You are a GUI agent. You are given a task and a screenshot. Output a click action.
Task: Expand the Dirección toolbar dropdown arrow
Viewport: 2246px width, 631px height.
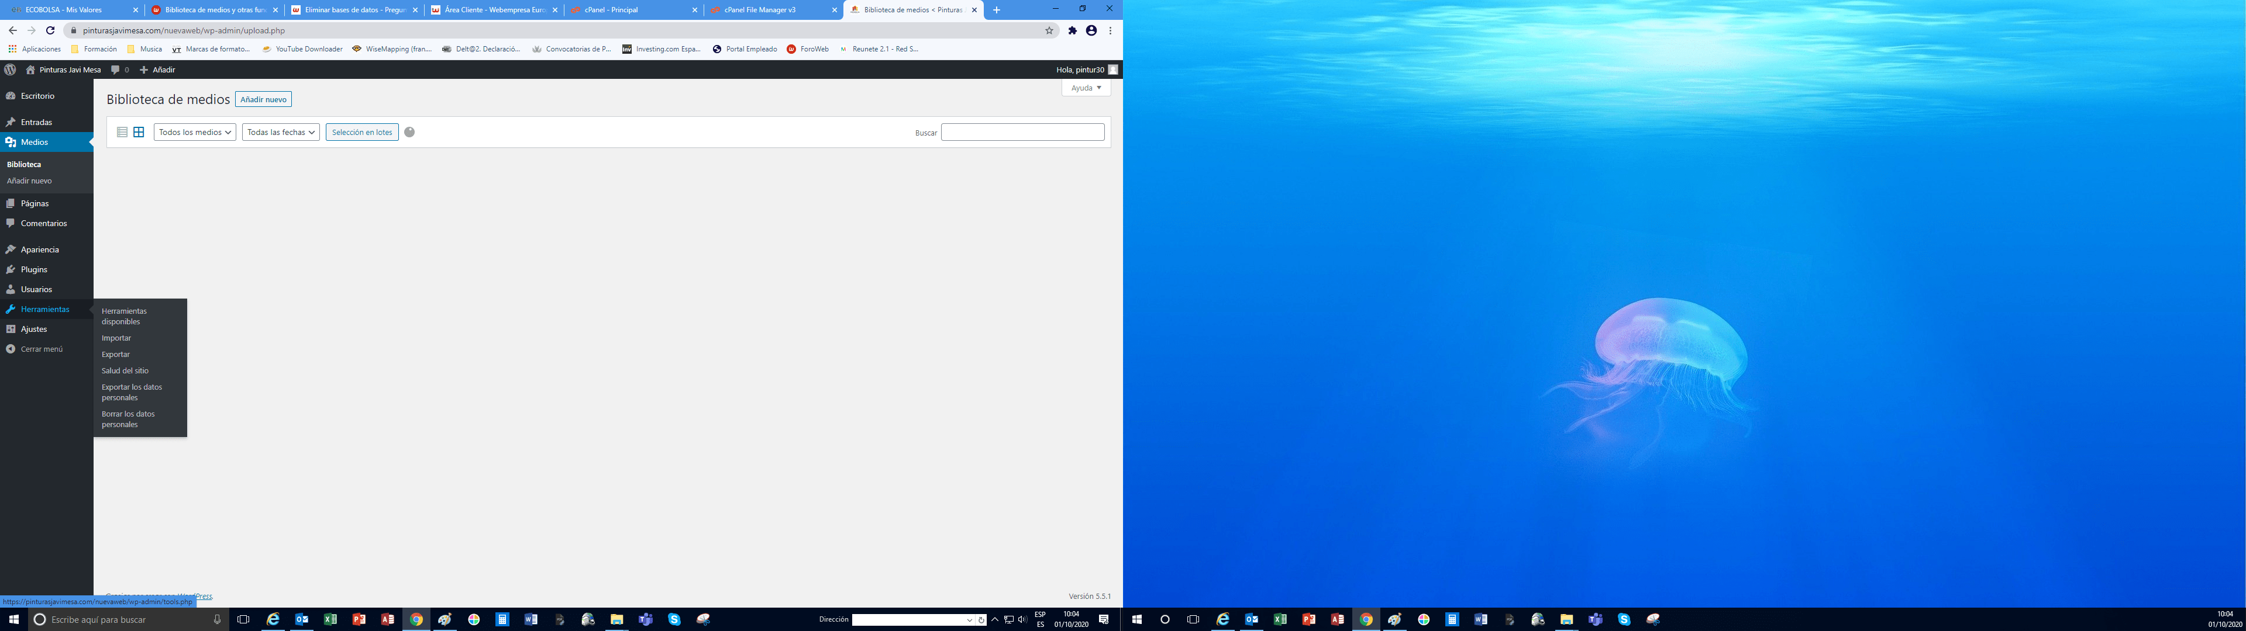970,620
